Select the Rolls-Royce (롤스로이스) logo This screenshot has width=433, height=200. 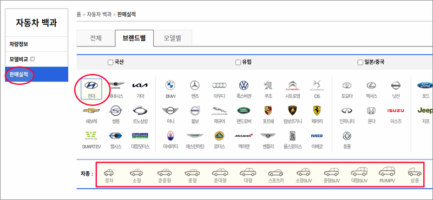pos(292,136)
